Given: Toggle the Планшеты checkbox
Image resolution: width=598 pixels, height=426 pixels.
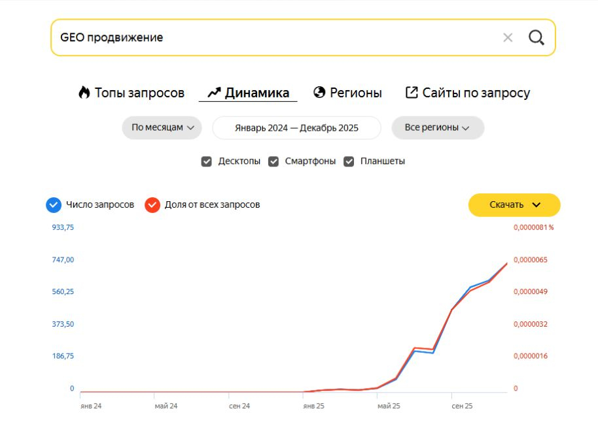Looking at the screenshot, I should (349, 161).
